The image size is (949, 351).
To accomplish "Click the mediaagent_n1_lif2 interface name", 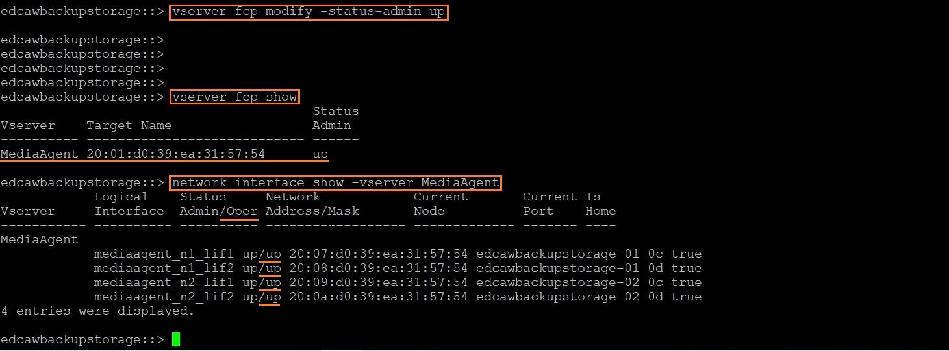I will point(164,269).
